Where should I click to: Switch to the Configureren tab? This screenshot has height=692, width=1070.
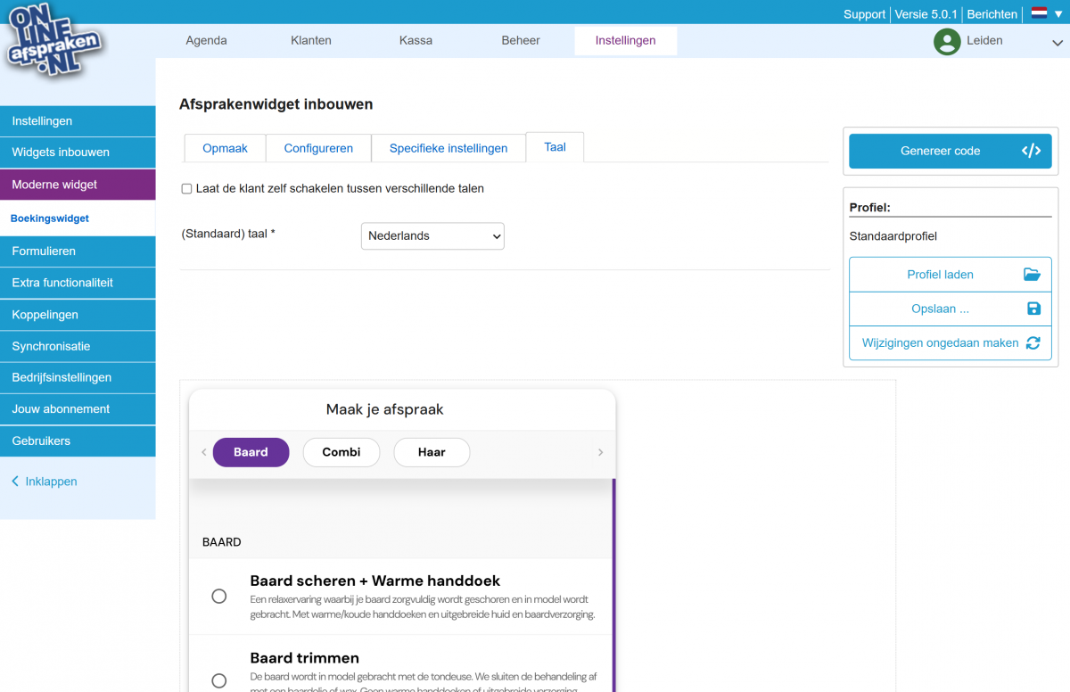tap(318, 148)
